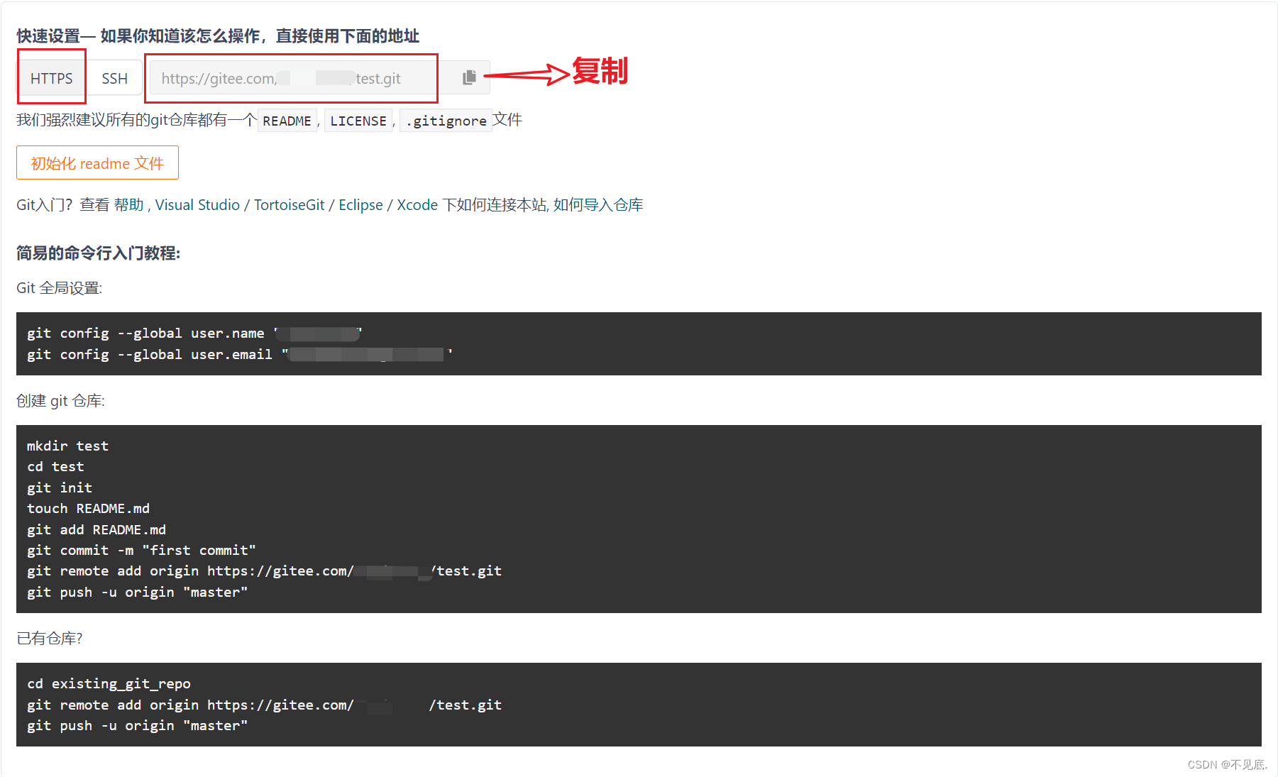The height and width of the screenshot is (777, 1278).
Task: Click the 'cd existing_git_repo' command line
Action: (109, 683)
